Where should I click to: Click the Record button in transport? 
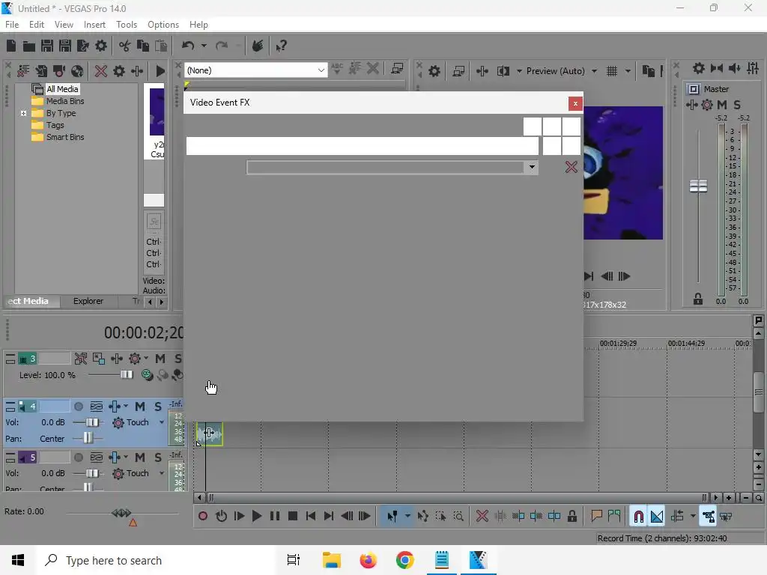pyautogui.click(x=203, y=517)
